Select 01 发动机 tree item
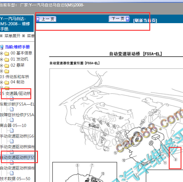 click(19, 59)
